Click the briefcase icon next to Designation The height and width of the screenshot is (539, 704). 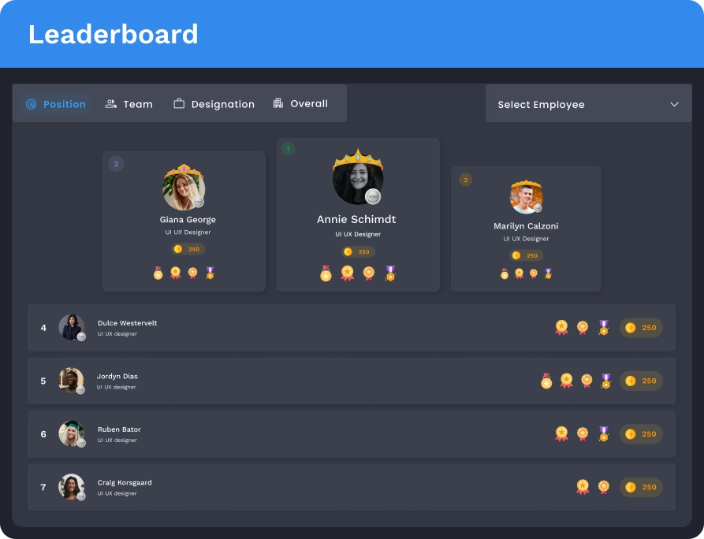(x=181, y=103)
